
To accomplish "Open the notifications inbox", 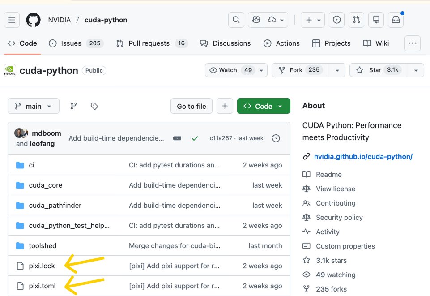I will (396, 20).
